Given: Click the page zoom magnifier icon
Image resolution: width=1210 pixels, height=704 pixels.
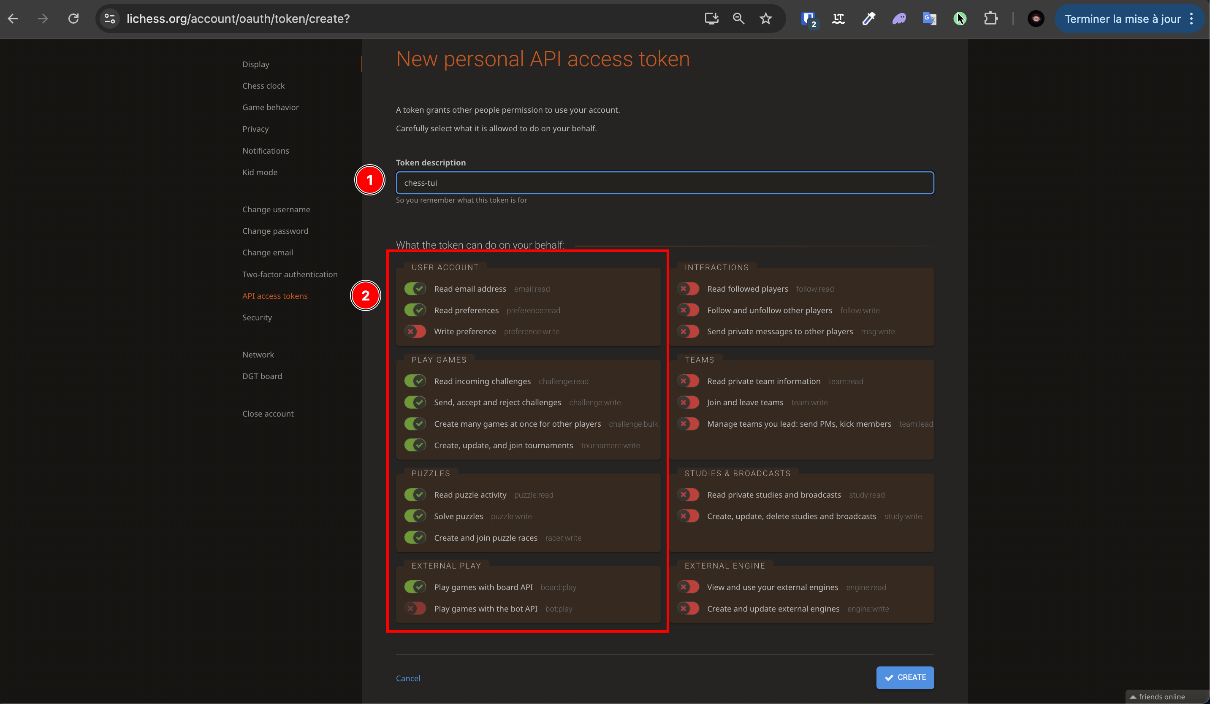Looking at the screenshot, I should coord(738,18).
